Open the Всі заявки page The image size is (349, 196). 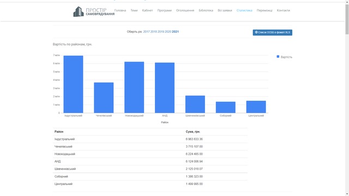point(225,10)
